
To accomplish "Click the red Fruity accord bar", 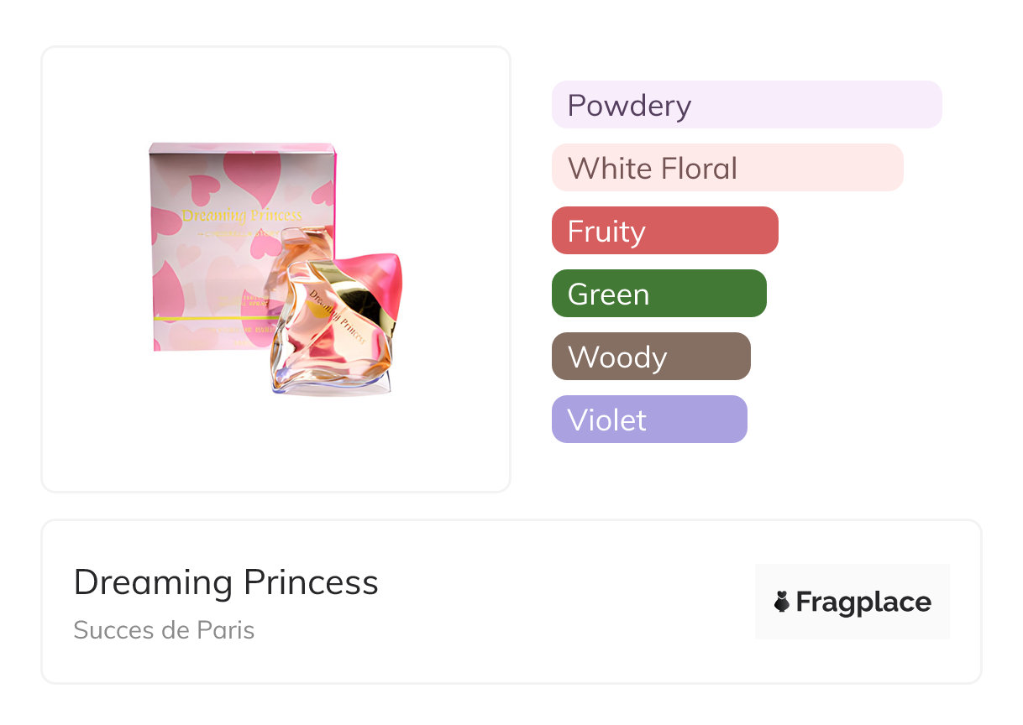I will 664,231.
